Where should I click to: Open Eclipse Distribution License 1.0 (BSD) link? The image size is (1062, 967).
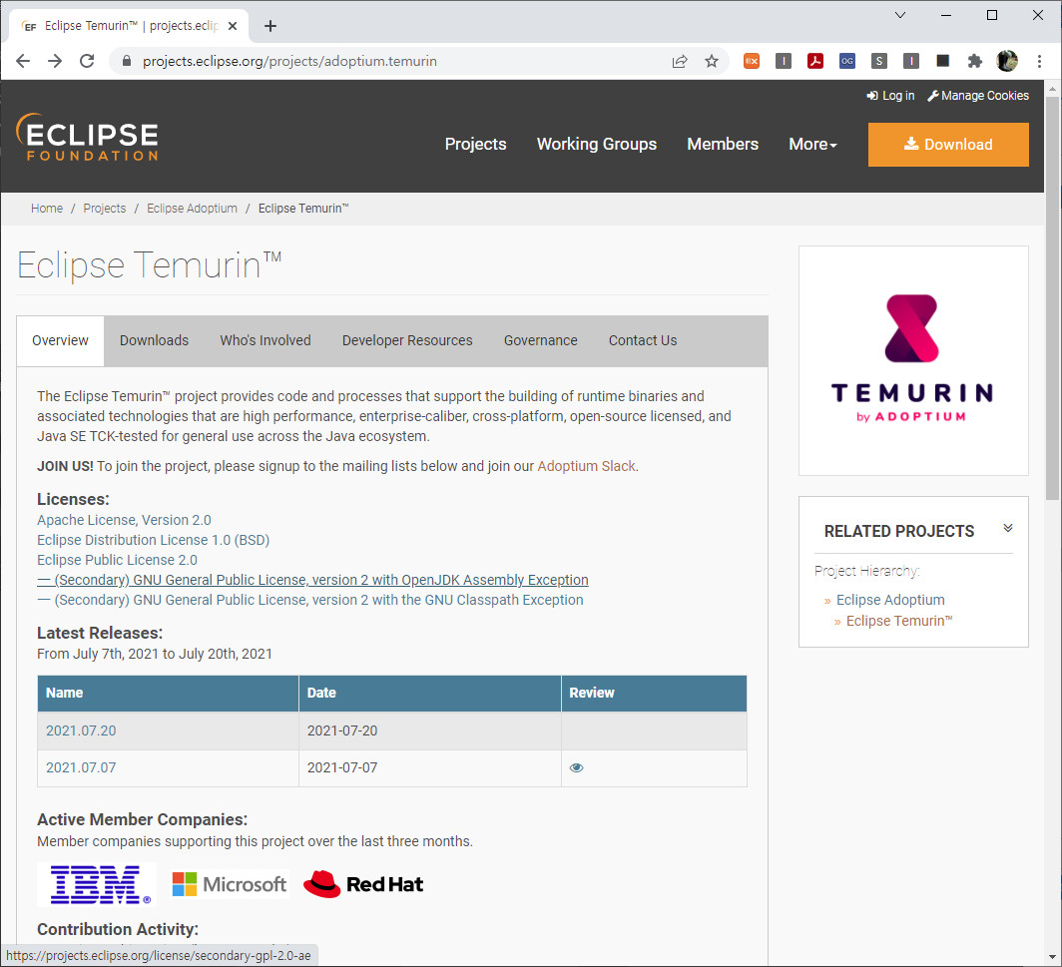point(153,540)
